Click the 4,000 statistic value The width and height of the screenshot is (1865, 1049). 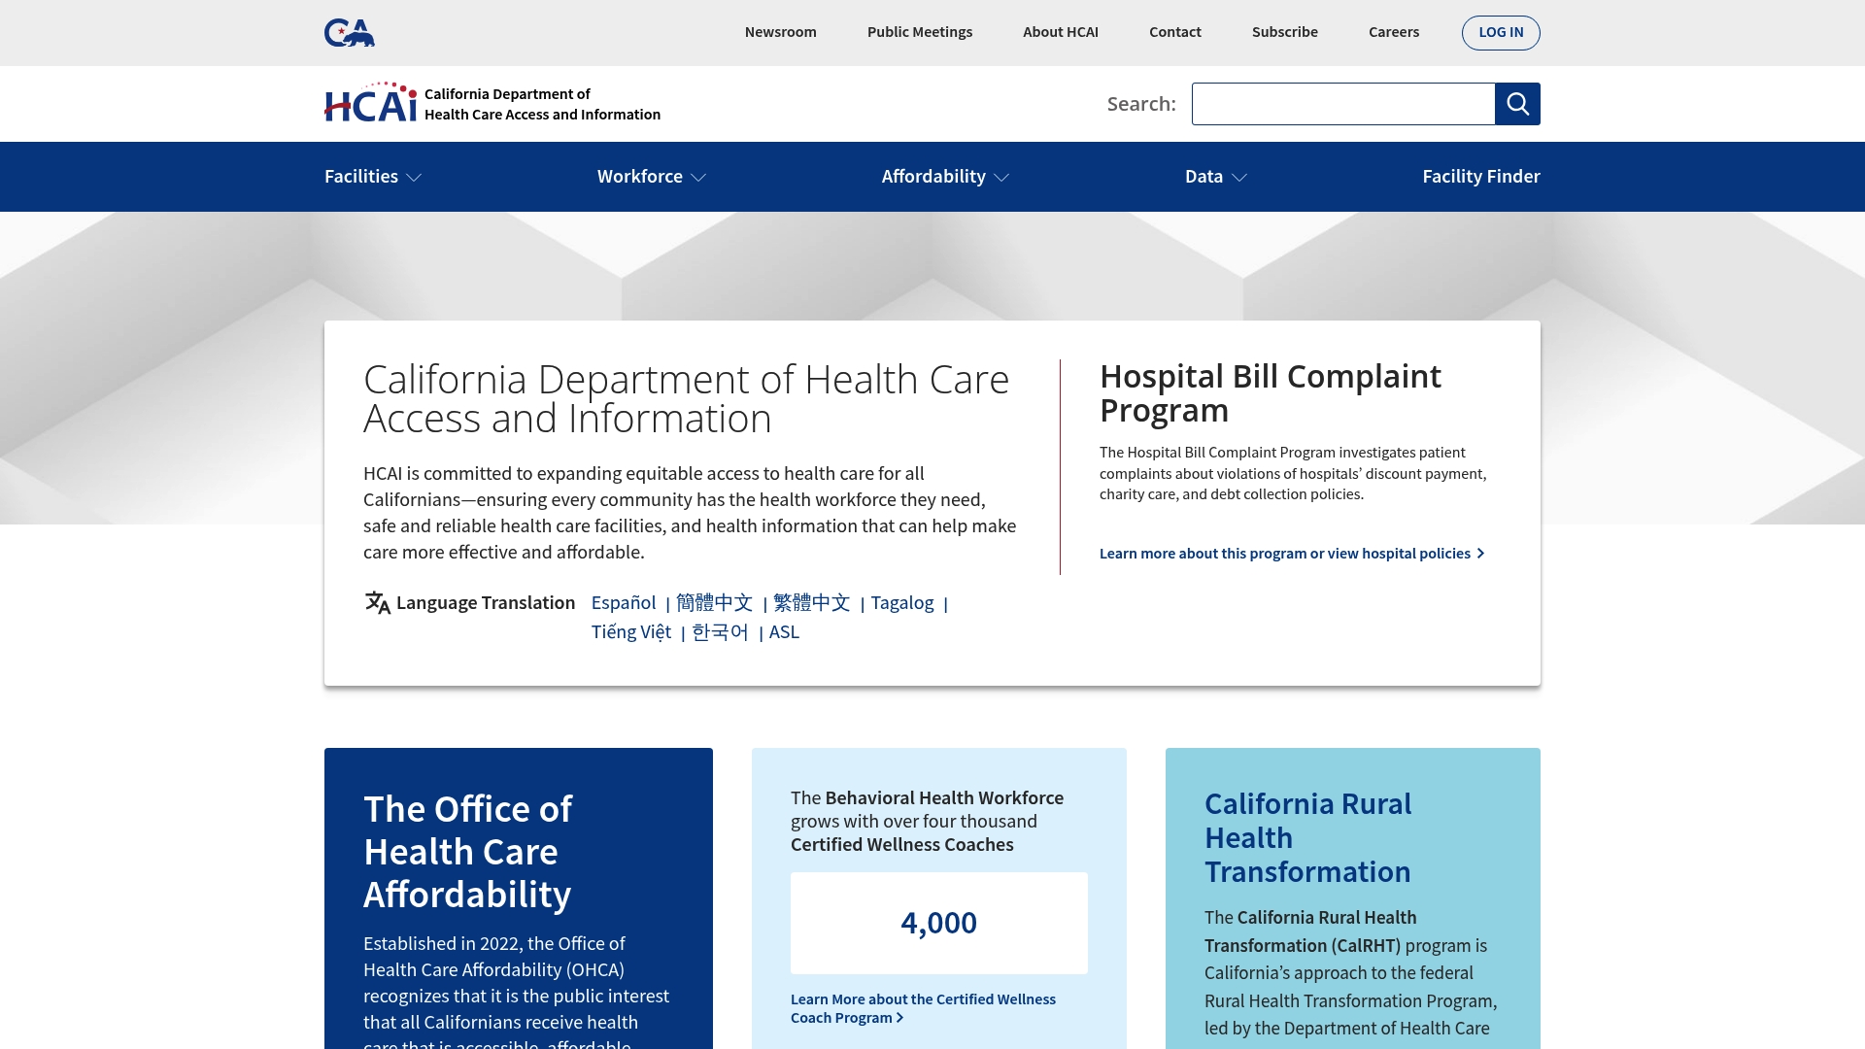pyautogui.click(x=939, y=923)
